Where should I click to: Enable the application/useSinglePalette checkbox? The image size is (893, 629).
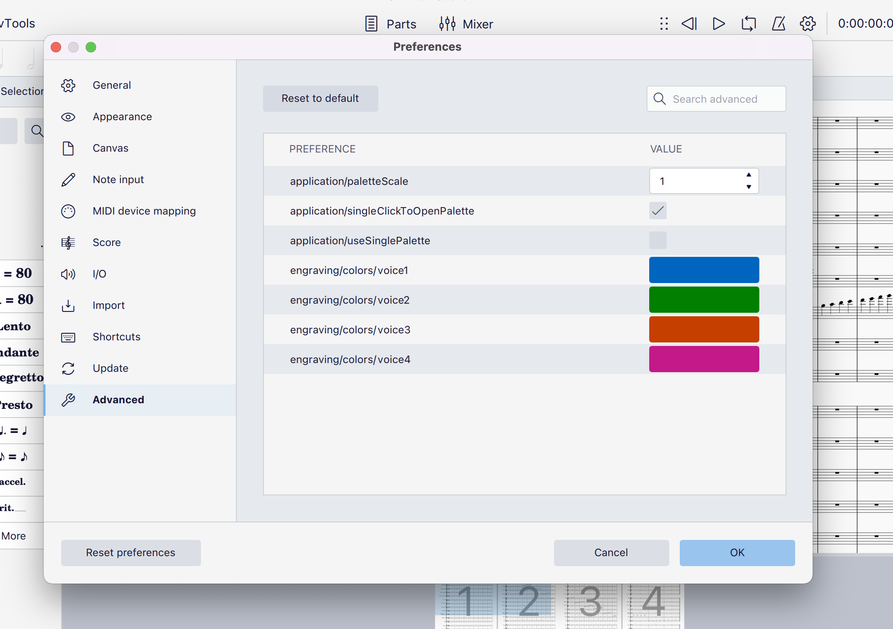658,240
